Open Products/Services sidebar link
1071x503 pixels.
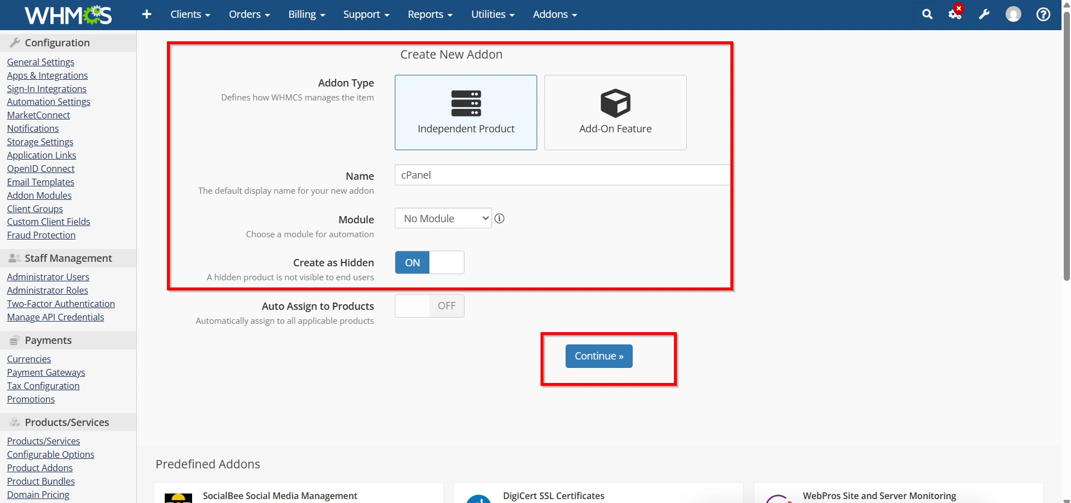(x=44, y=441)
